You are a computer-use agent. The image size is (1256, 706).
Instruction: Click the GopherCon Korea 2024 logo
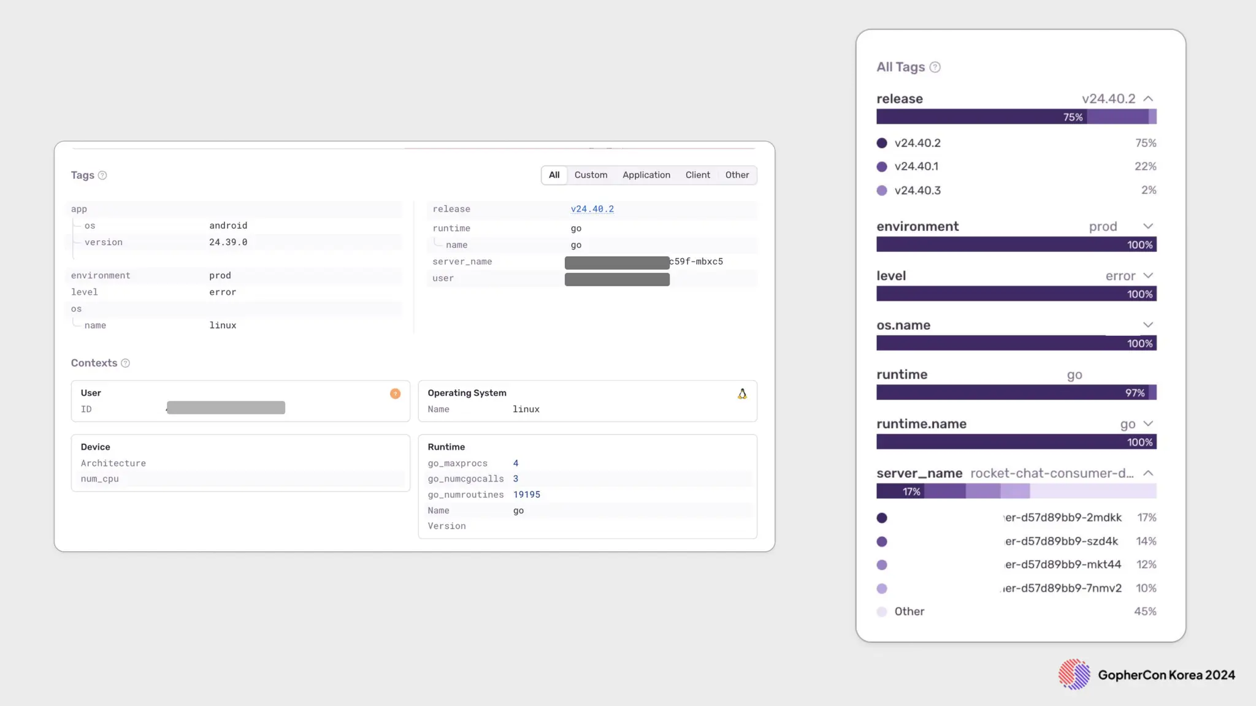[1074, 675]
